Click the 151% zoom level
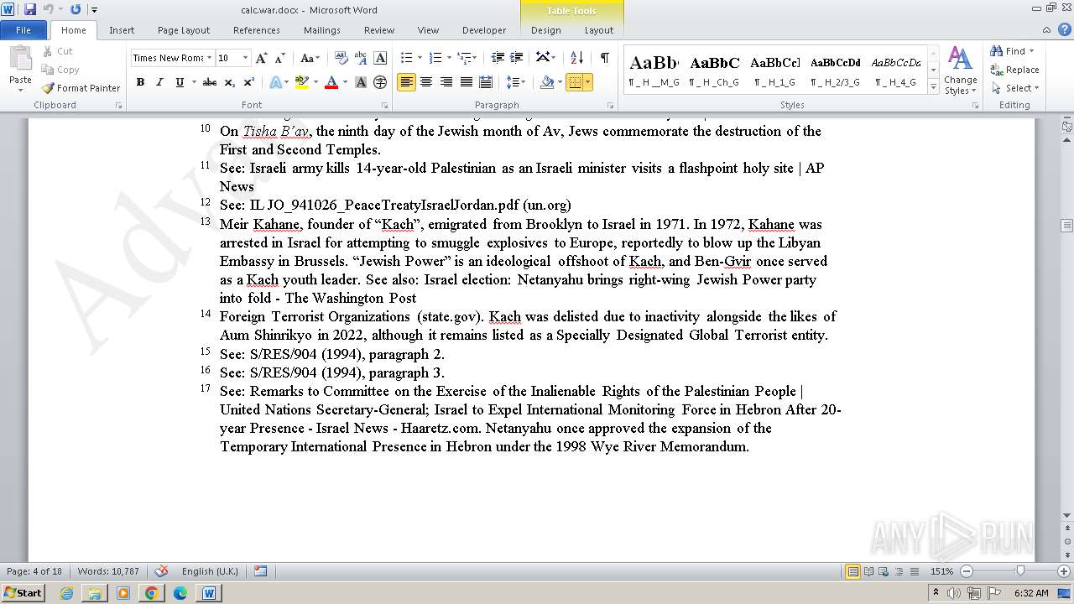Image resolution: width=1074 pixels, height=604 pixels. click(941, 571)
